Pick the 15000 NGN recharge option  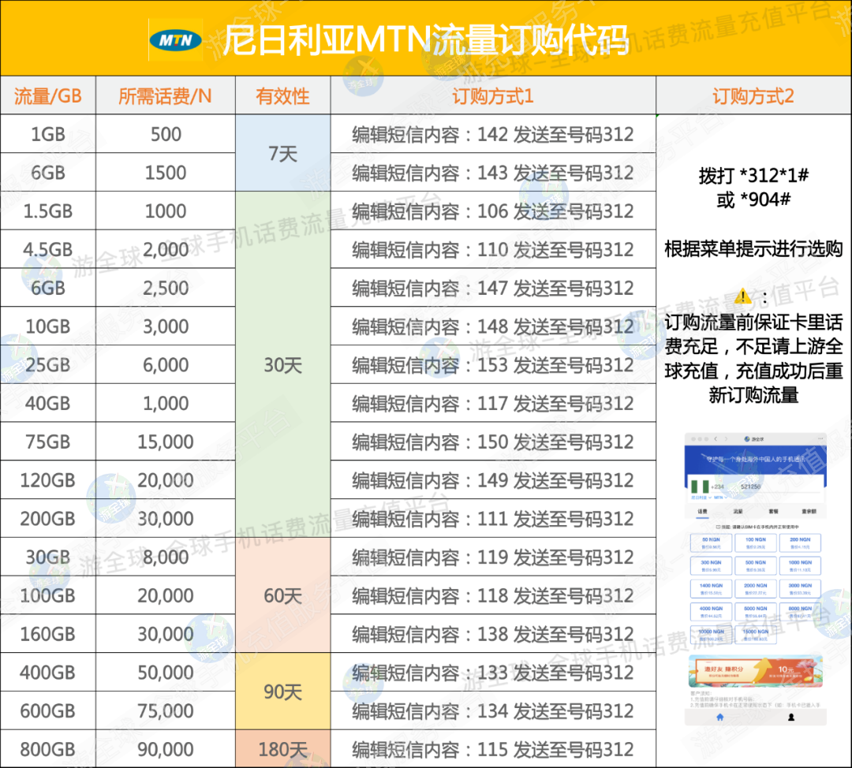(755, 635)
